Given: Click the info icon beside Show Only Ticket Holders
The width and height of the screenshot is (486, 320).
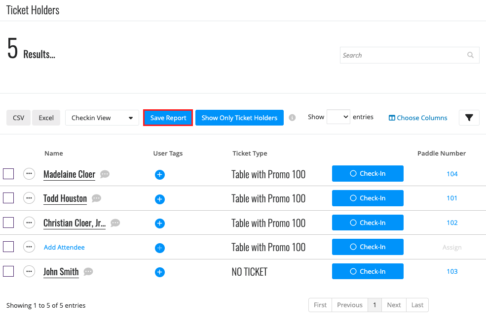Looking at the screenshot, I should [292, 118].
